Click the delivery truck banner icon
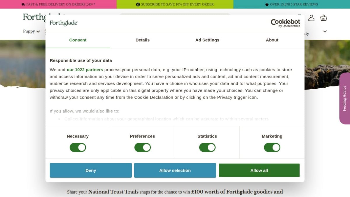 point(23,4)
